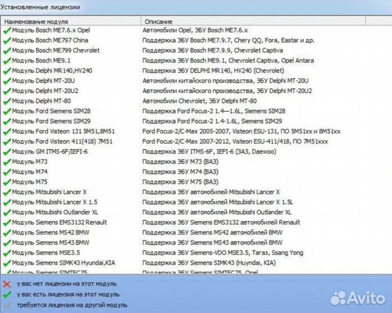Click the green checkmark beside Модуль Delphi MT-80

[x=7, y=101]
